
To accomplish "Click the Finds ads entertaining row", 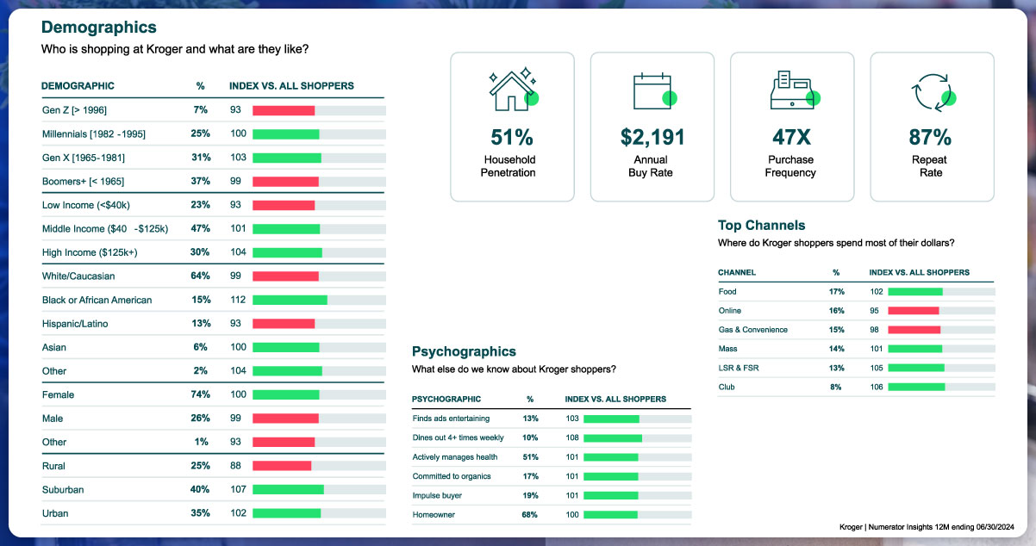I will [552, 419].
